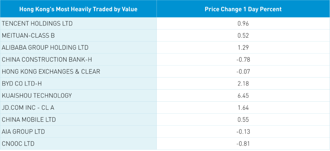Image resolution: width=330 pixels, height=151 pixels.
Task: Select the -0.81 value for CNOOC
Action: (243, 144)
